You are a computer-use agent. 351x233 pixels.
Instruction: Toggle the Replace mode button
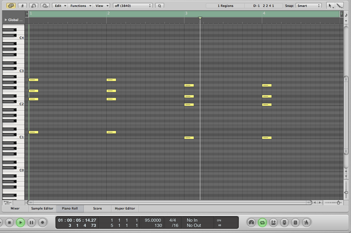click(284, 222)
